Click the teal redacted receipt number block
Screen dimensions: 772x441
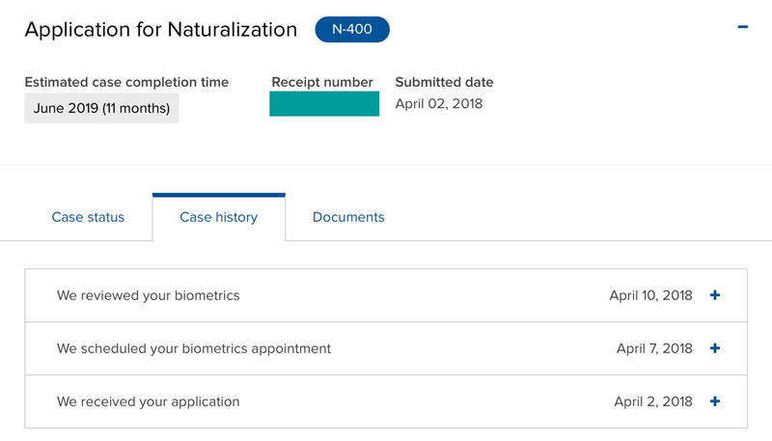tap(324, 104)
